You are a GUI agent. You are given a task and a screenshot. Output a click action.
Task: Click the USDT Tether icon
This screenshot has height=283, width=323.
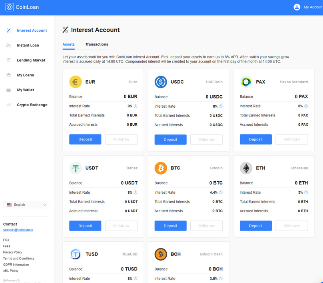(76, 168)
